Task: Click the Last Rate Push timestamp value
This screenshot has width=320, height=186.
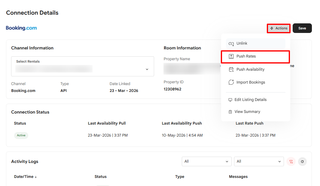Action: (x=255, y=135)
